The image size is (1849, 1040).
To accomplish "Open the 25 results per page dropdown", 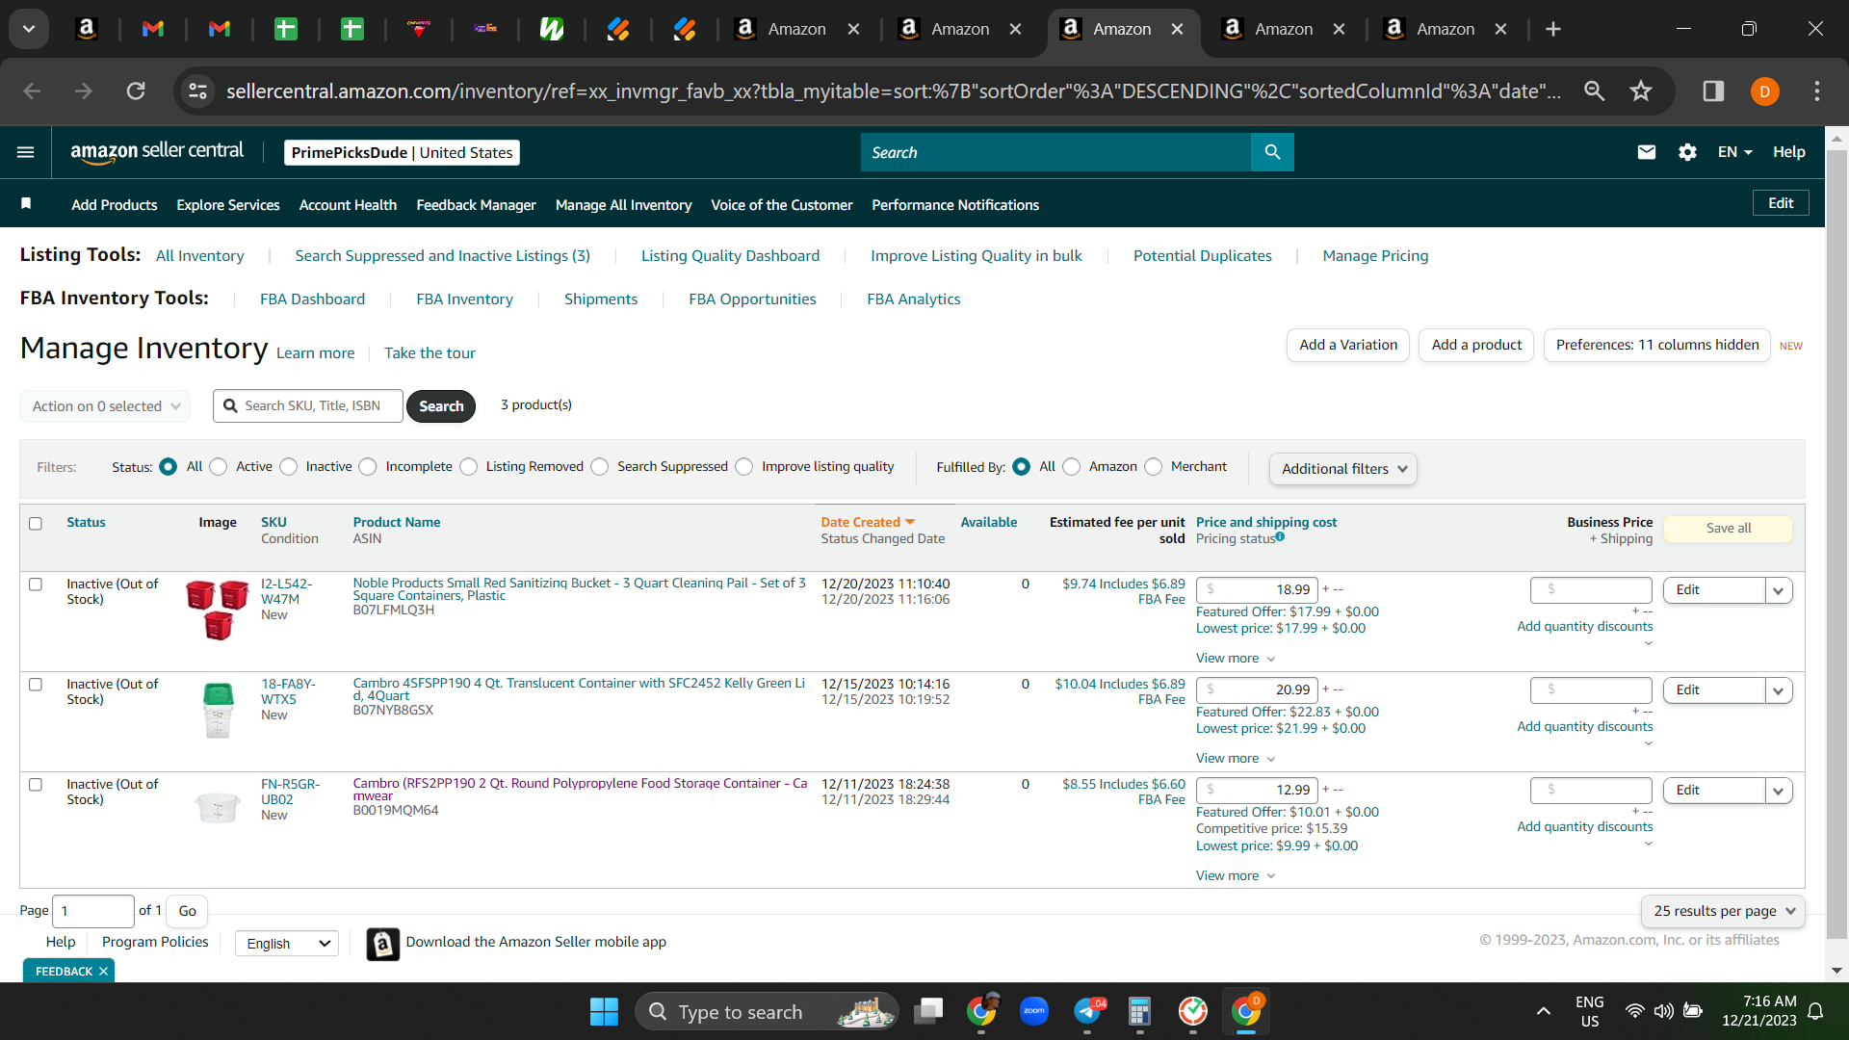I will coord(1723,911).
